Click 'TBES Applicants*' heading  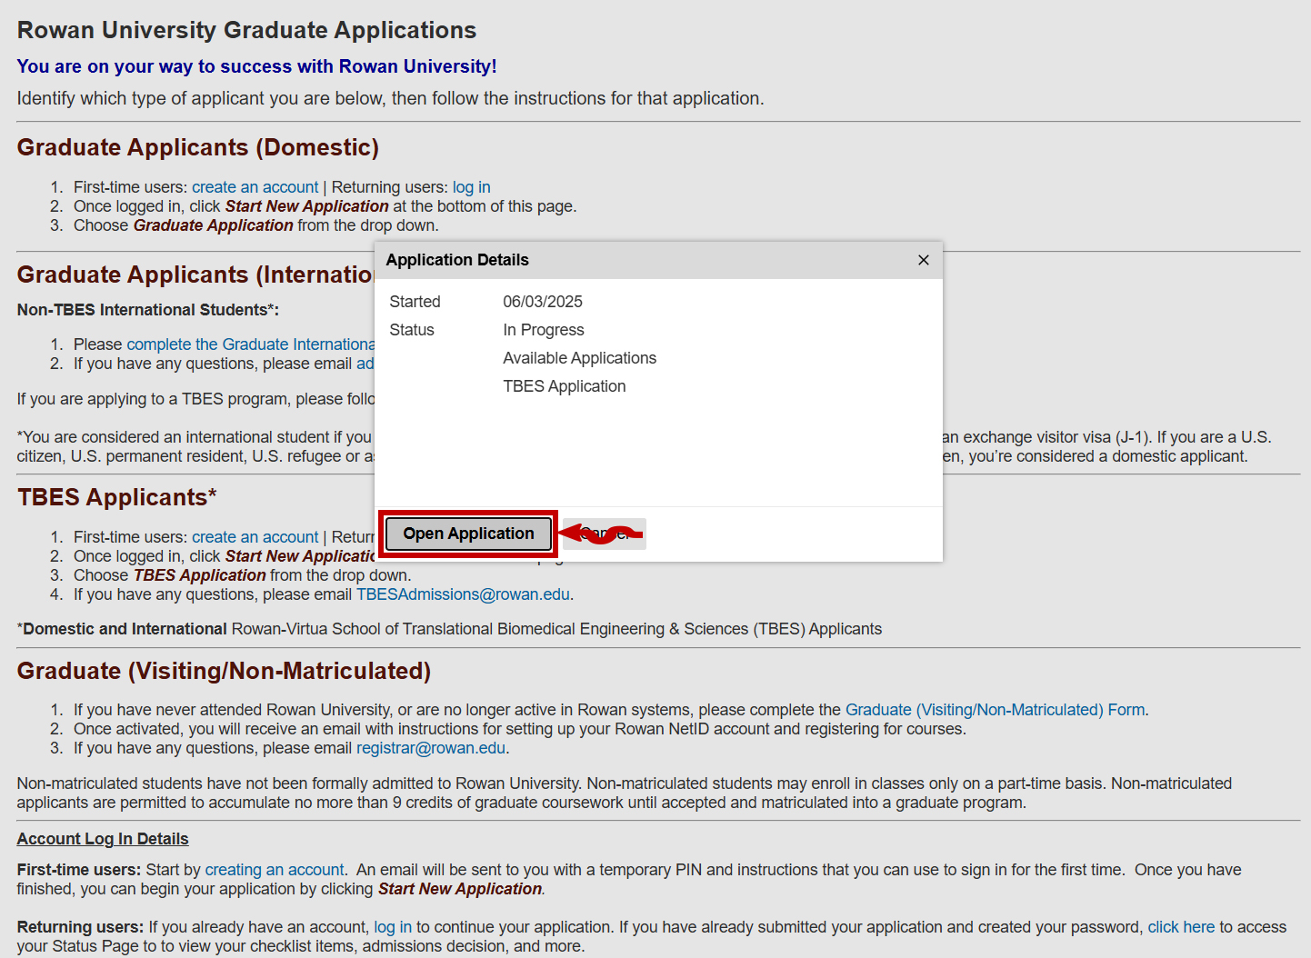click(x=117, y=497)
